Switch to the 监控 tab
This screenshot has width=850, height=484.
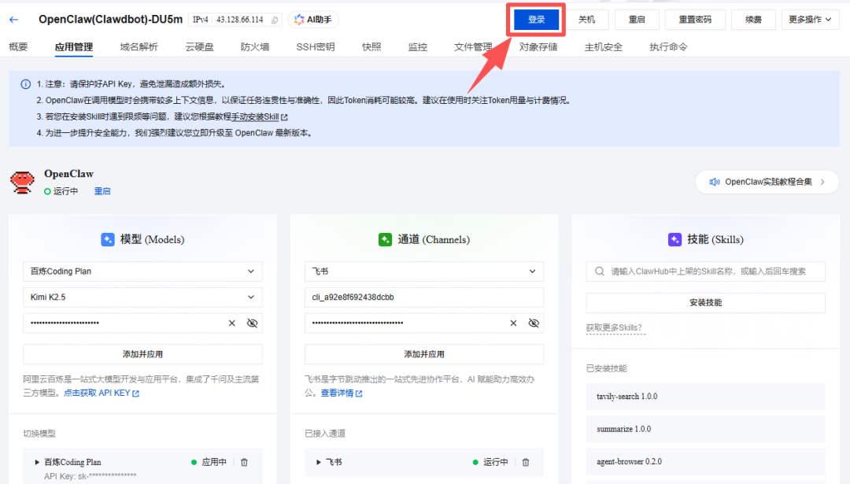417,47
